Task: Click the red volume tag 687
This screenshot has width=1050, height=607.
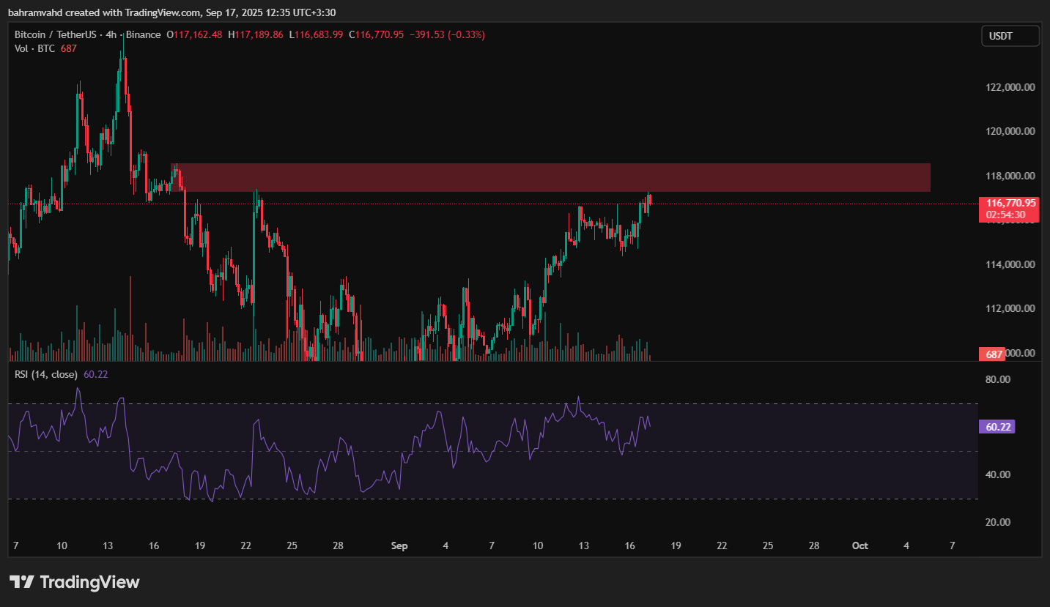Action: [x=994, y=354]
